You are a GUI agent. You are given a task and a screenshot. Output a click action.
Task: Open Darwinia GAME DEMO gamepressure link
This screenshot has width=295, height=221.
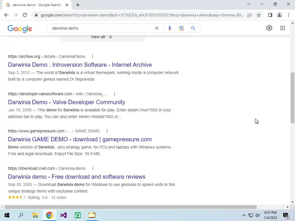[80, 139]
